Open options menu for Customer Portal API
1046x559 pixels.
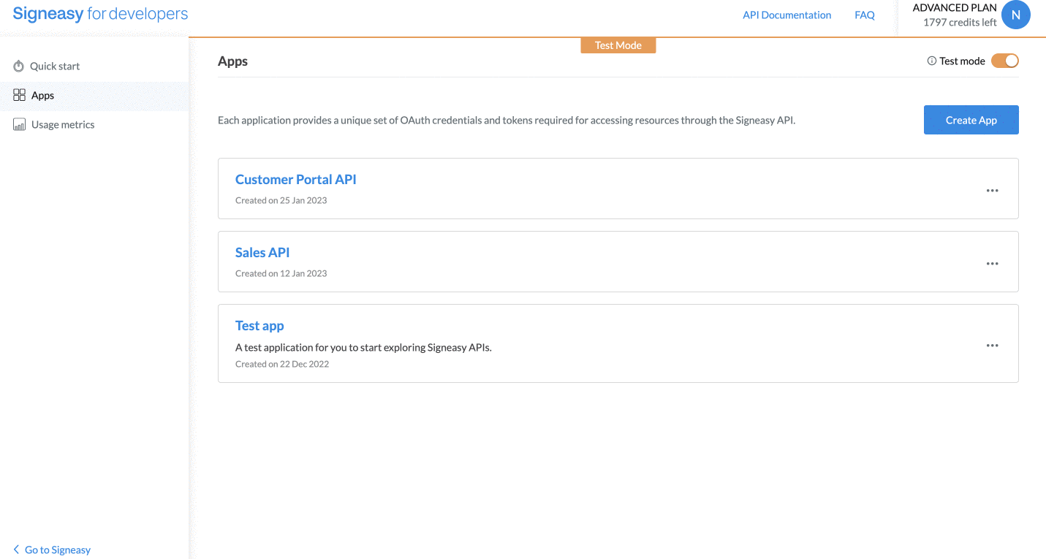click(x=992, y=190)
